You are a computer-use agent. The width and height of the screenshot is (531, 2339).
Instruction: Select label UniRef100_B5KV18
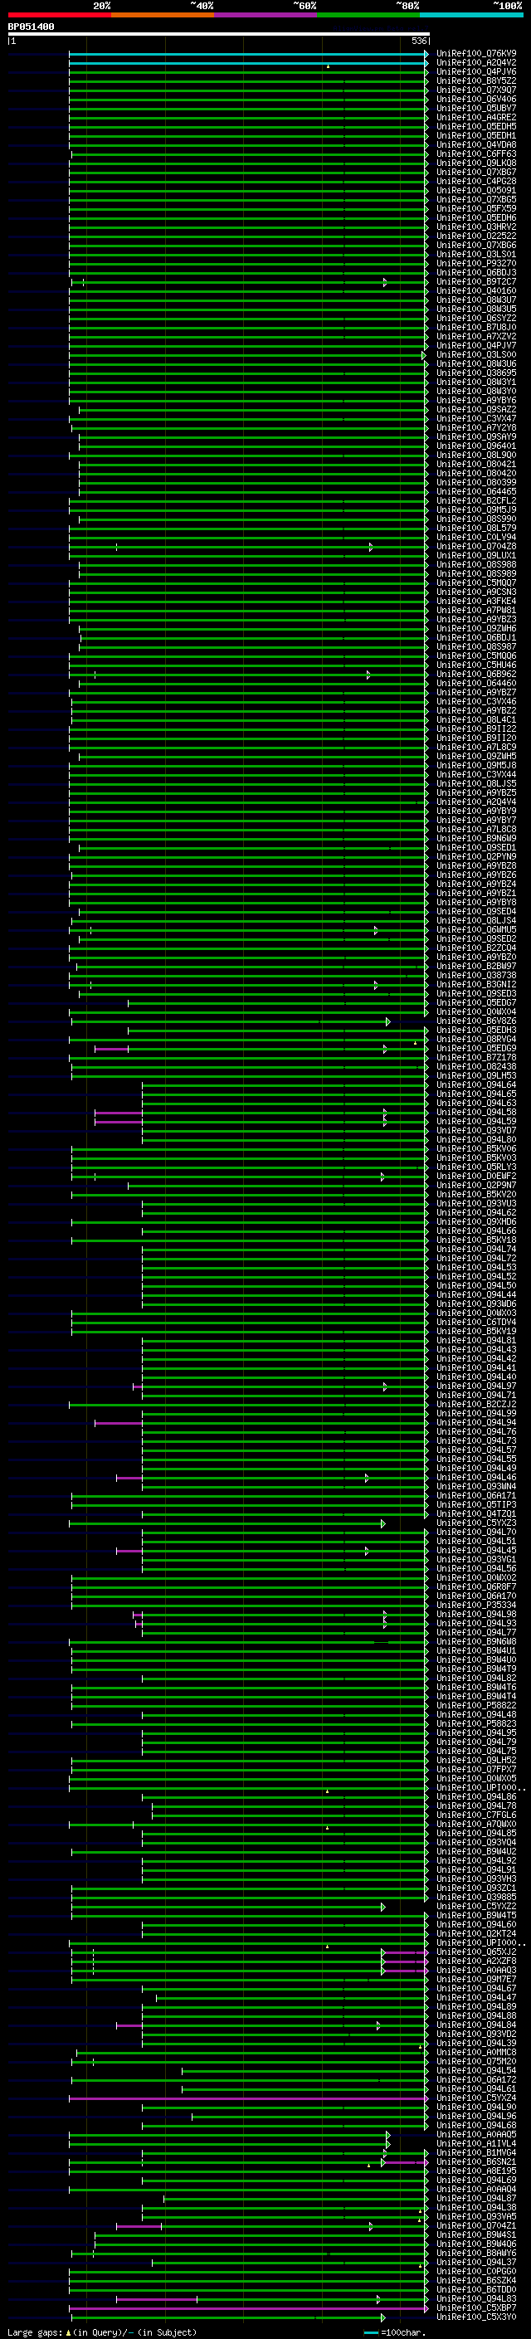click(476, 1240)
